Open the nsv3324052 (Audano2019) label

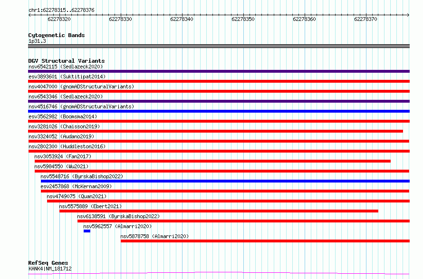coord(61,136)
